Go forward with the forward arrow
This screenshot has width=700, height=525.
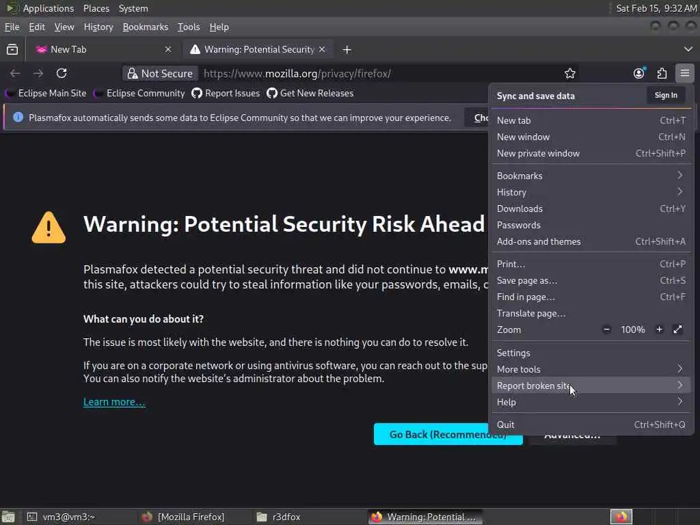(x=38, y=73)
